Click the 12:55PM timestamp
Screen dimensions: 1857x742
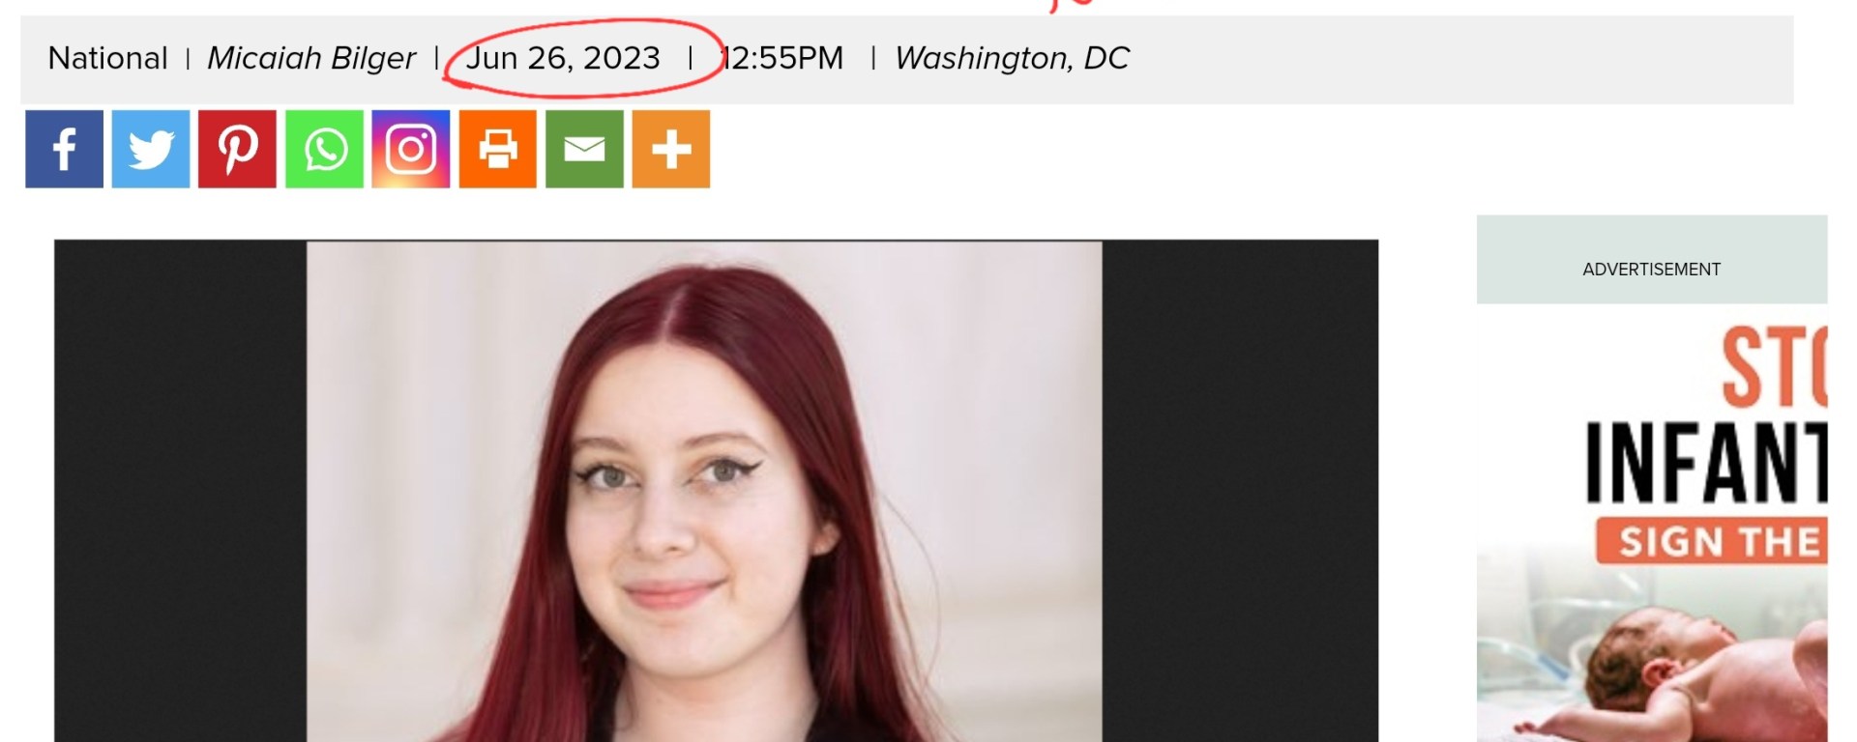782,59
